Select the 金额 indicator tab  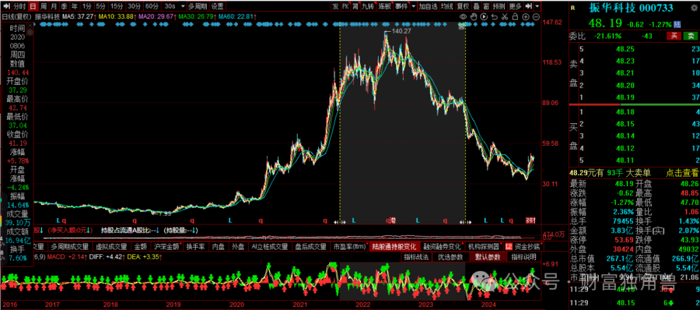pyautogui.click(x=140, y=246)
